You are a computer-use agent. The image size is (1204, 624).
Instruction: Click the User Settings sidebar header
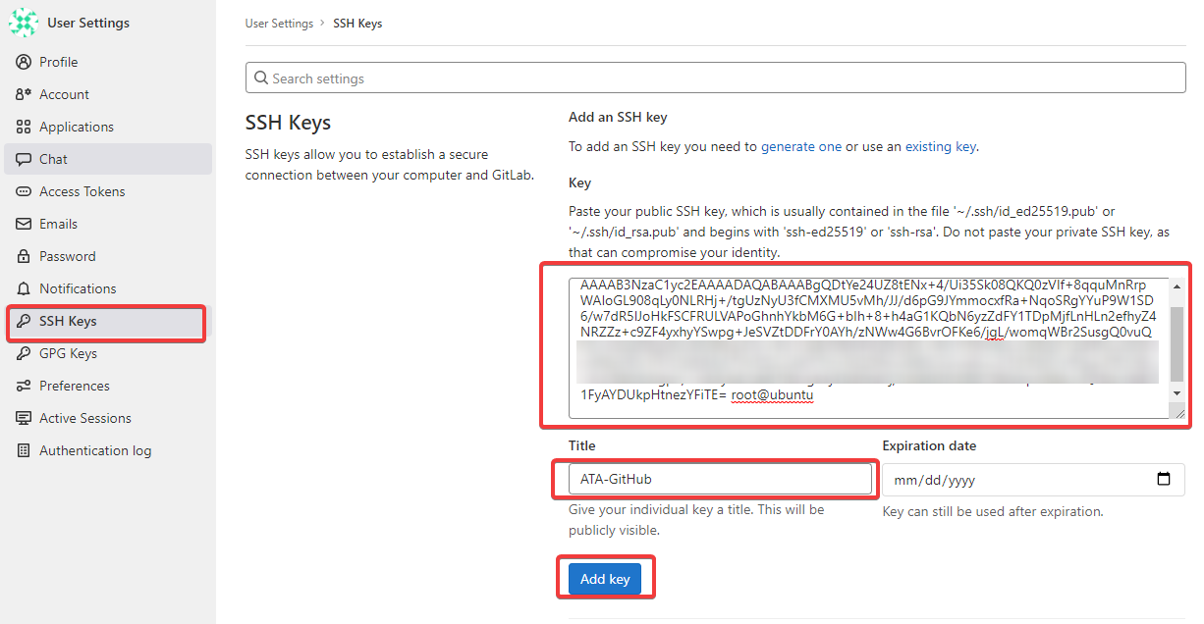point(88,23)
